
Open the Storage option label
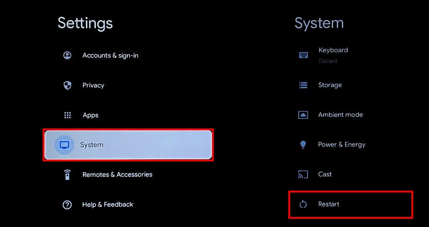point(330,85)
